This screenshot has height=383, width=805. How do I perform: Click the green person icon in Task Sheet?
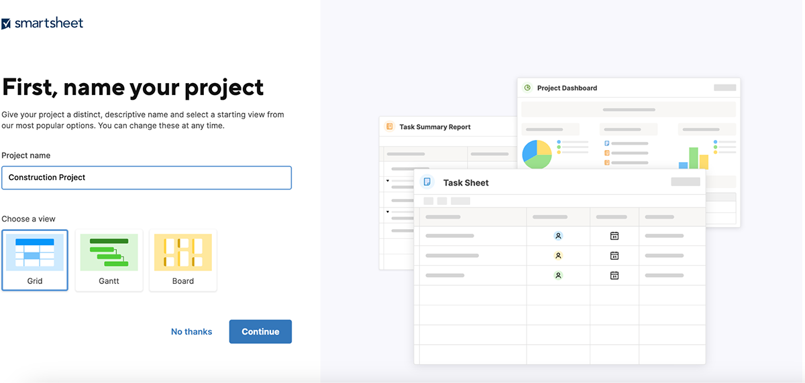pyautogui.click(x=558, y=275)
